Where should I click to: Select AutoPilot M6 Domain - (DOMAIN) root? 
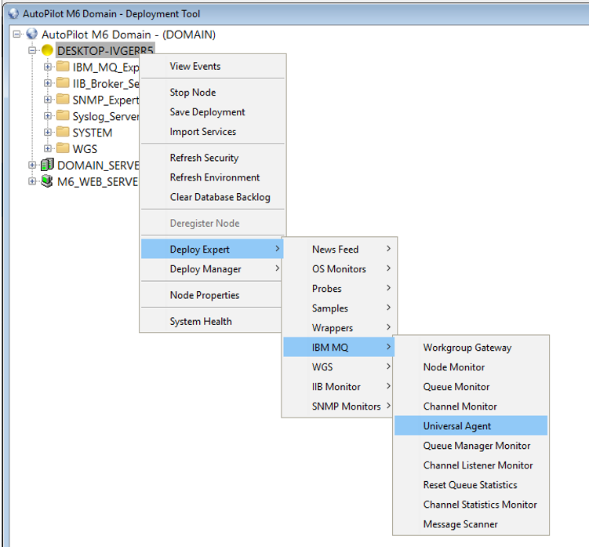(129, 35)
